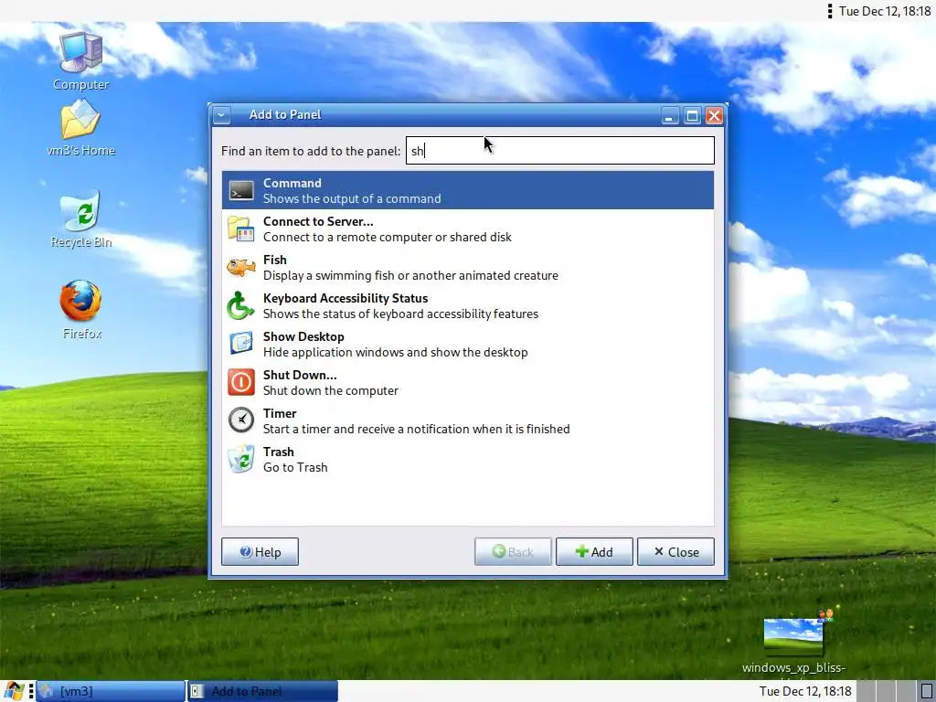Image resolution: width=936 pixels, height=702 pixels.
Task: Select 'Shows the status of keyboard accessibility features'
Action: [400, 314]
